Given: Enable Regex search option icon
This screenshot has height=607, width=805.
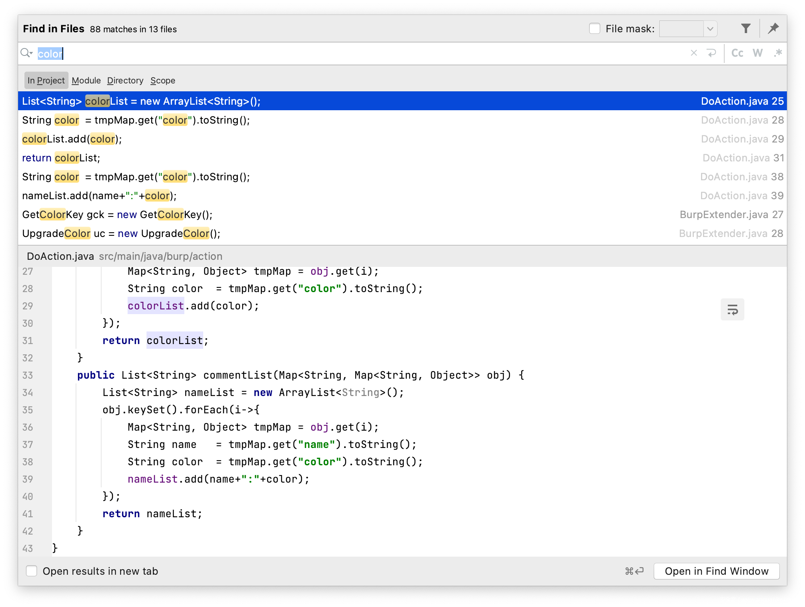Looking at the screenshot, I should point(777,53).
